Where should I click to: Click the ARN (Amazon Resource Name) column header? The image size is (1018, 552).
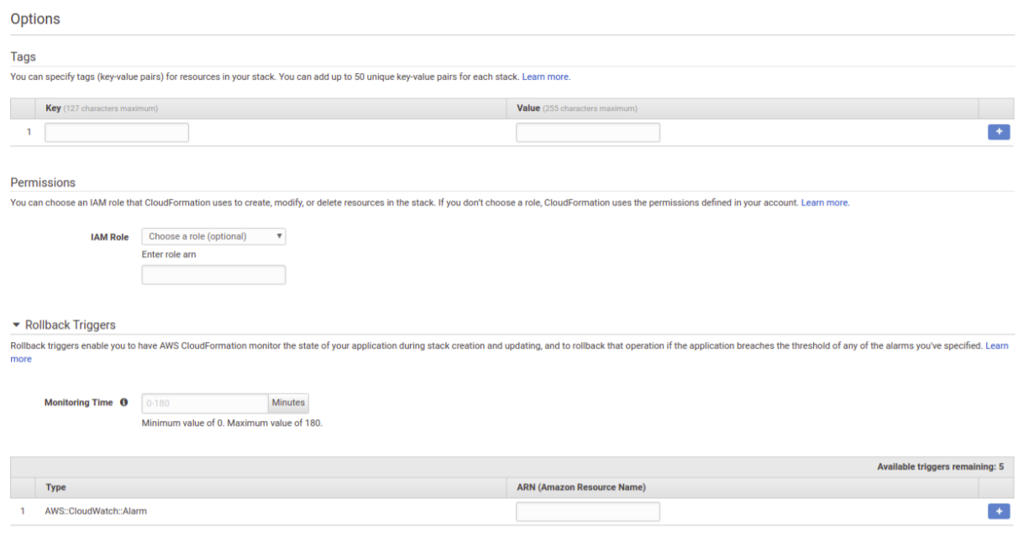(580, 487)
